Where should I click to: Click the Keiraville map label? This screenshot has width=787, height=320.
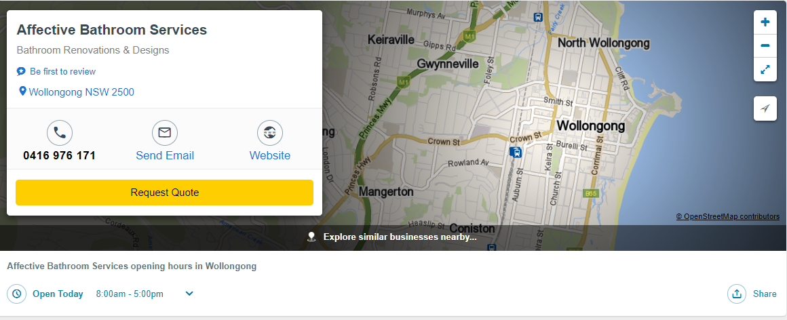coord(391,39)
